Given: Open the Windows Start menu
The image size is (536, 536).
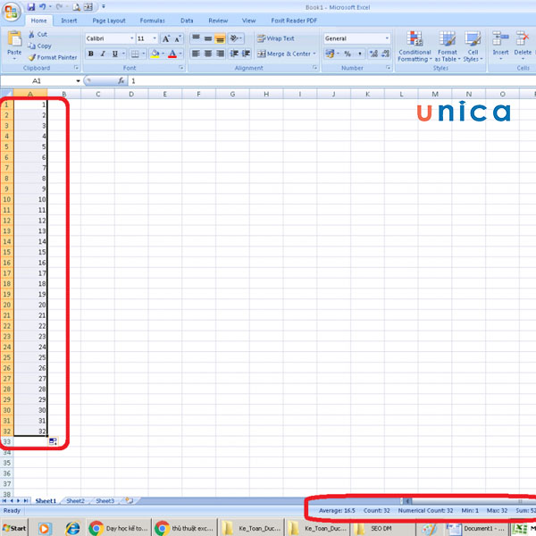Looking at the screenshot, I should (x=14, y=529).
